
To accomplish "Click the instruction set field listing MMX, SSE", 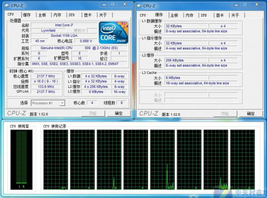I will (x=79, y=64).
